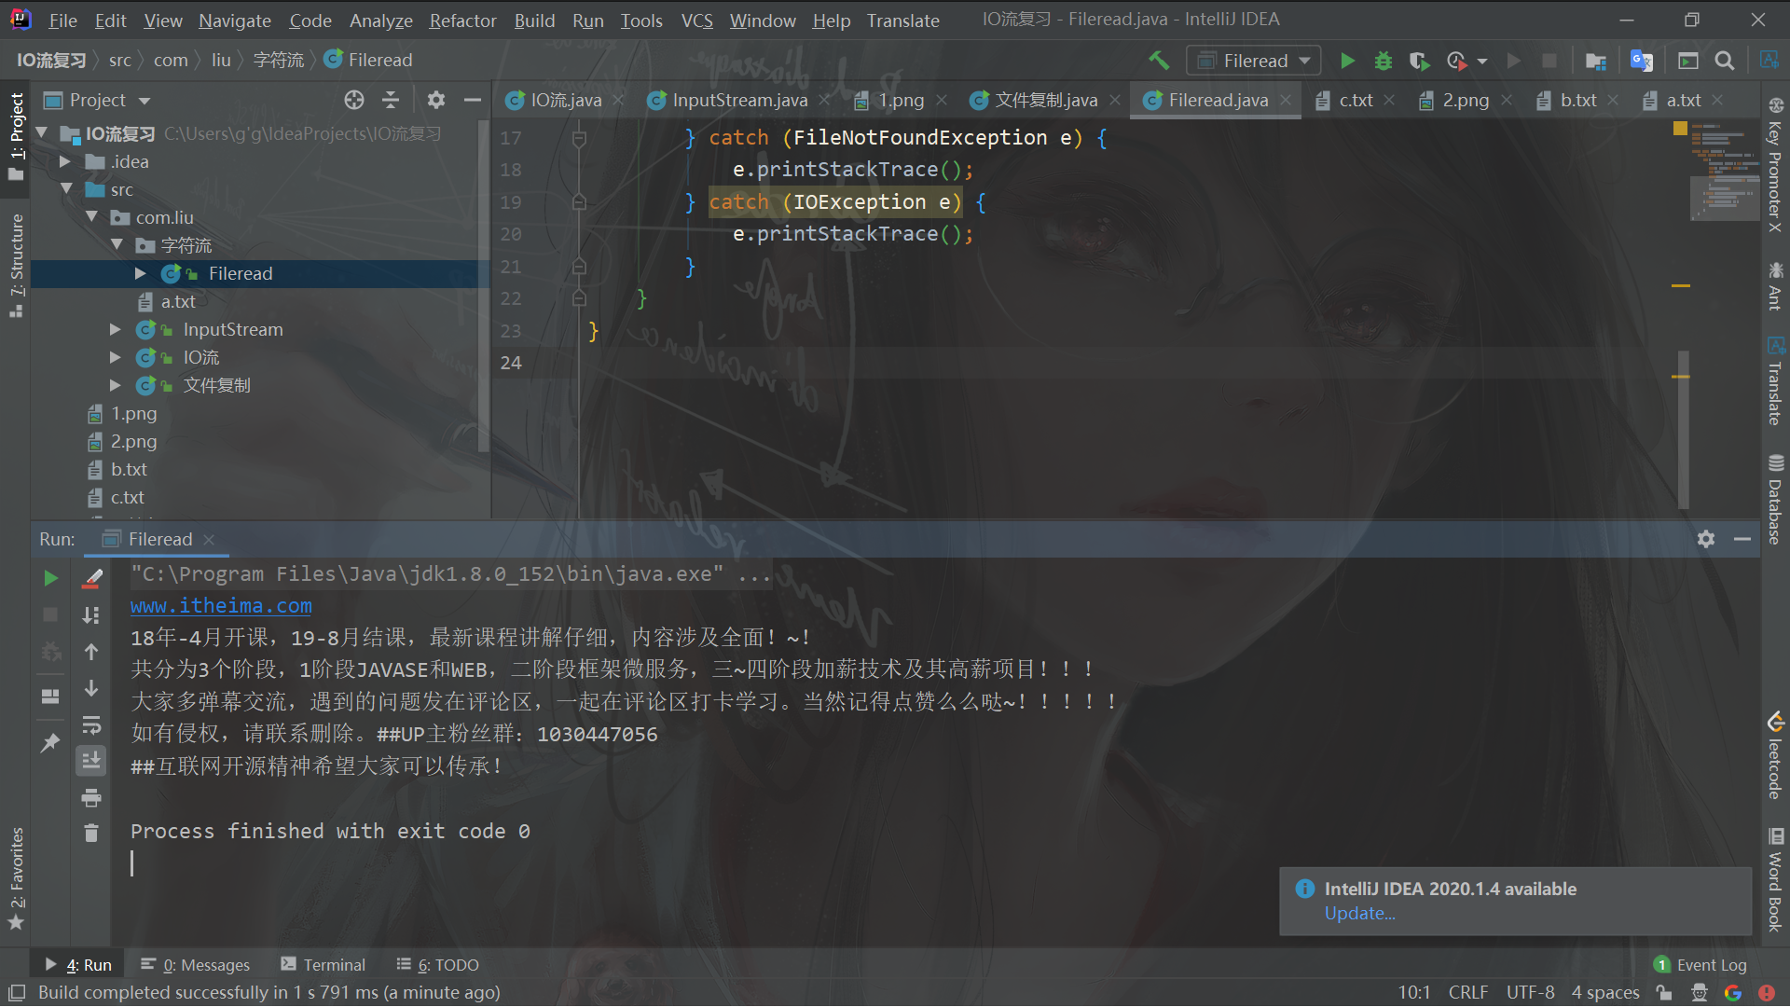Run with coverage shield icon

(1419, 61)
